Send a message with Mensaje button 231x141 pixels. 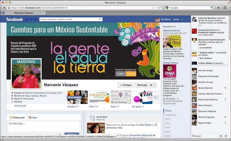(141, 85)
